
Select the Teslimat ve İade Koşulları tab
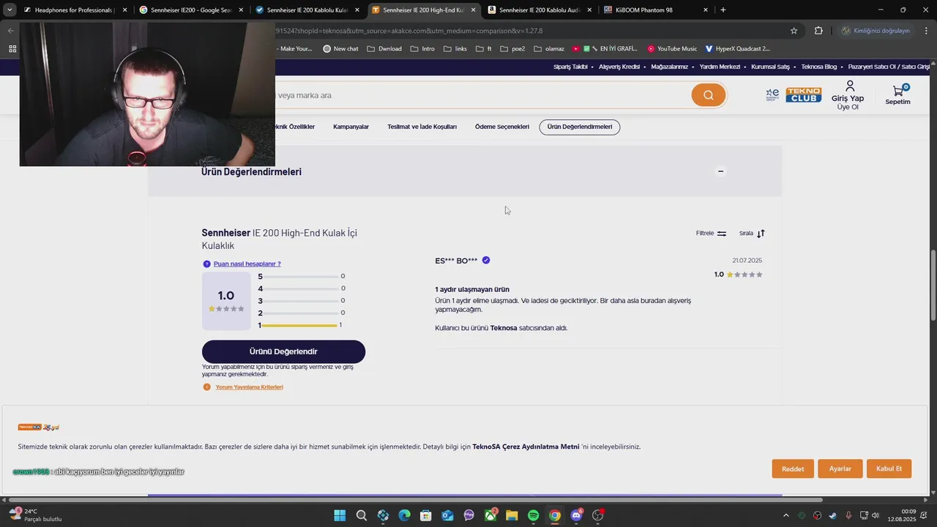[x=422, y=127]
